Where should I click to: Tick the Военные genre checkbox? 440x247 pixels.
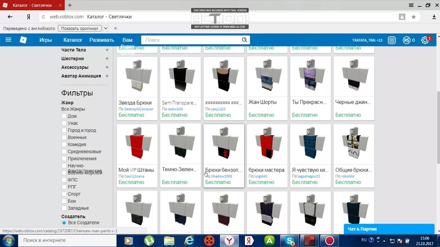tap(64, 138)
